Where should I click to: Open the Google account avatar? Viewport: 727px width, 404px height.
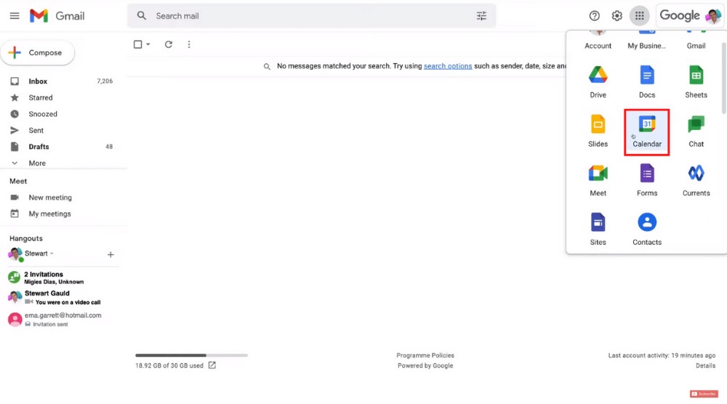click(x=712, y=16)
